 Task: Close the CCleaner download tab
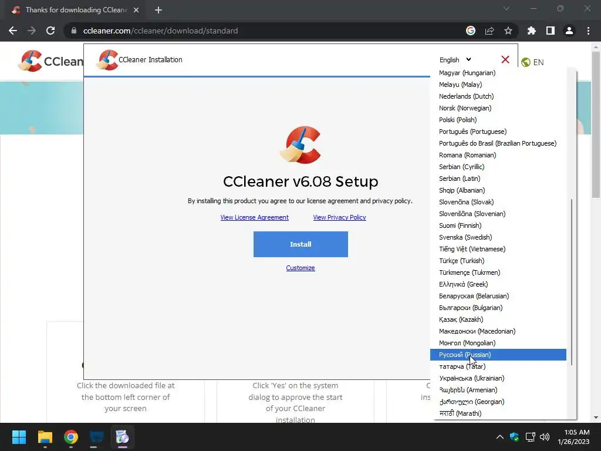(136, 10)
